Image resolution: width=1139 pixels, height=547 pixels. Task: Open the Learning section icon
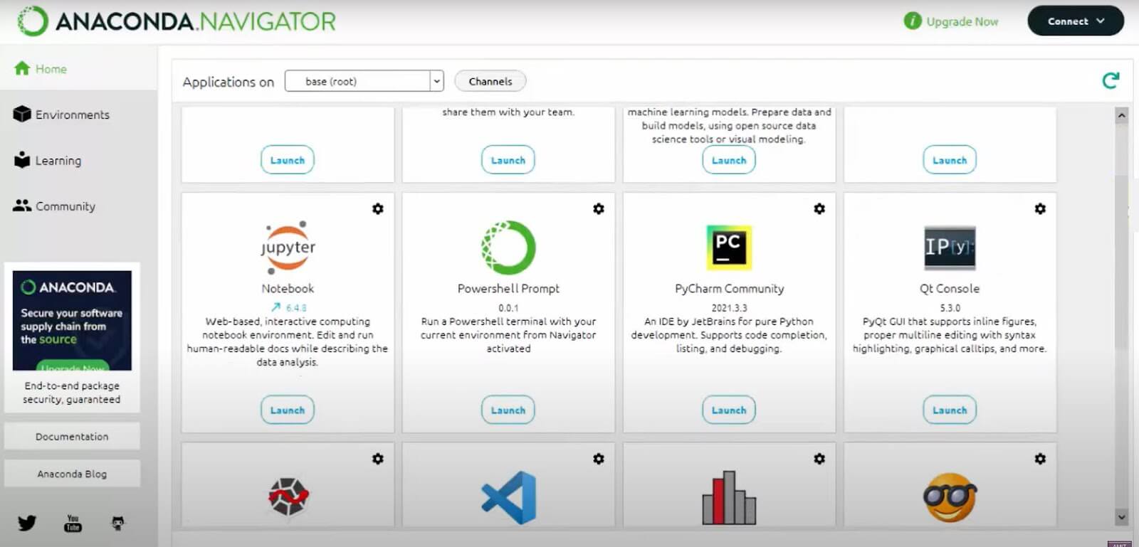(22, 160)
